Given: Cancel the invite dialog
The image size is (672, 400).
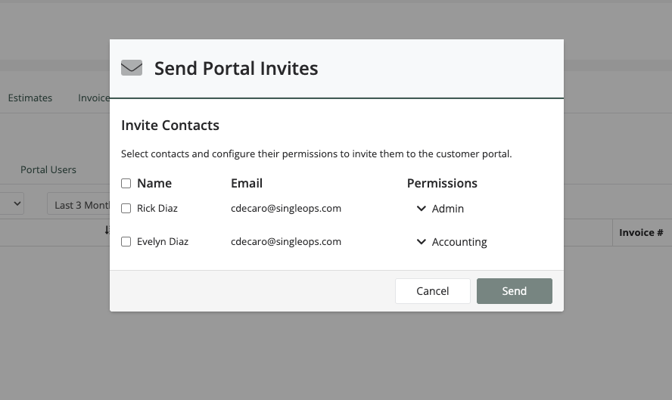Looking at the screenshot, I should [432, 291].
